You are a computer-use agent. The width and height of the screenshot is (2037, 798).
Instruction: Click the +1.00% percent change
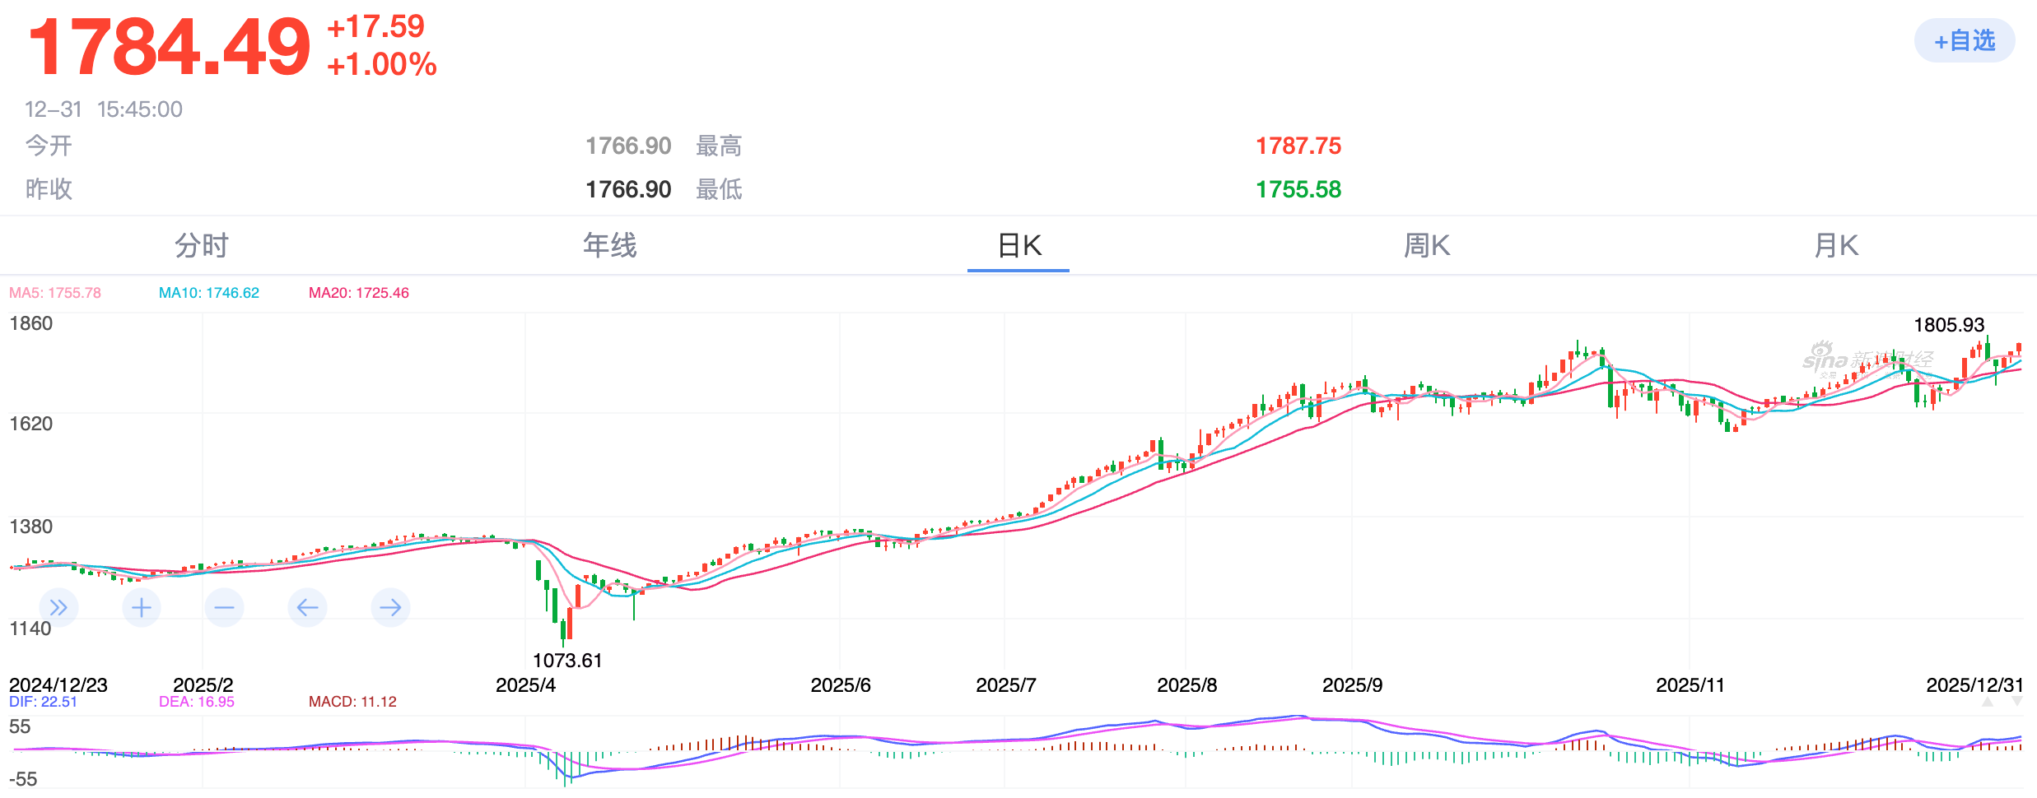(x=382, y=64)
